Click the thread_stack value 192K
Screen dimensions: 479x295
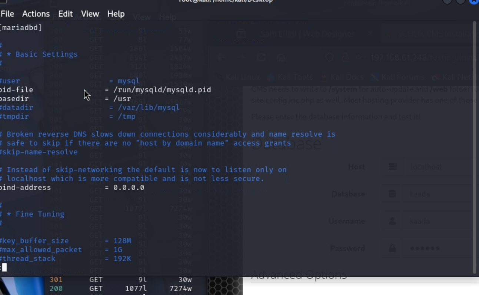pyautogui.click(x=122, y=258)
